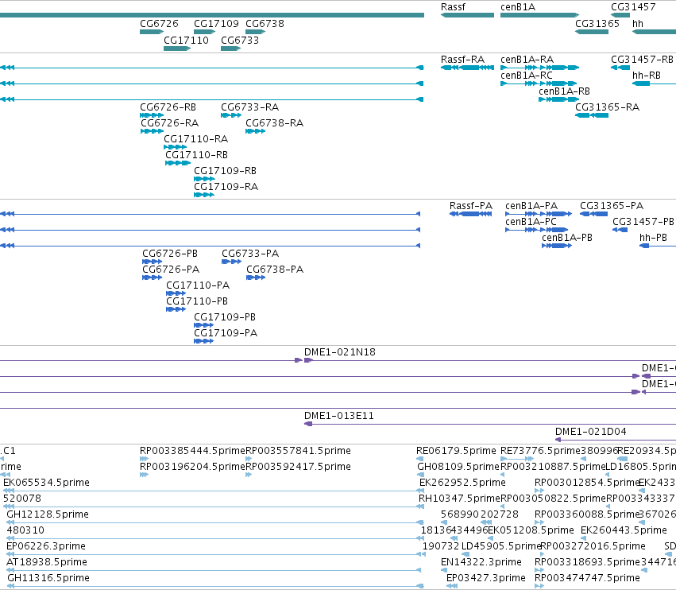Select the DME1-021D04 clone arrow
676x590 pixels.
(615, 441)
